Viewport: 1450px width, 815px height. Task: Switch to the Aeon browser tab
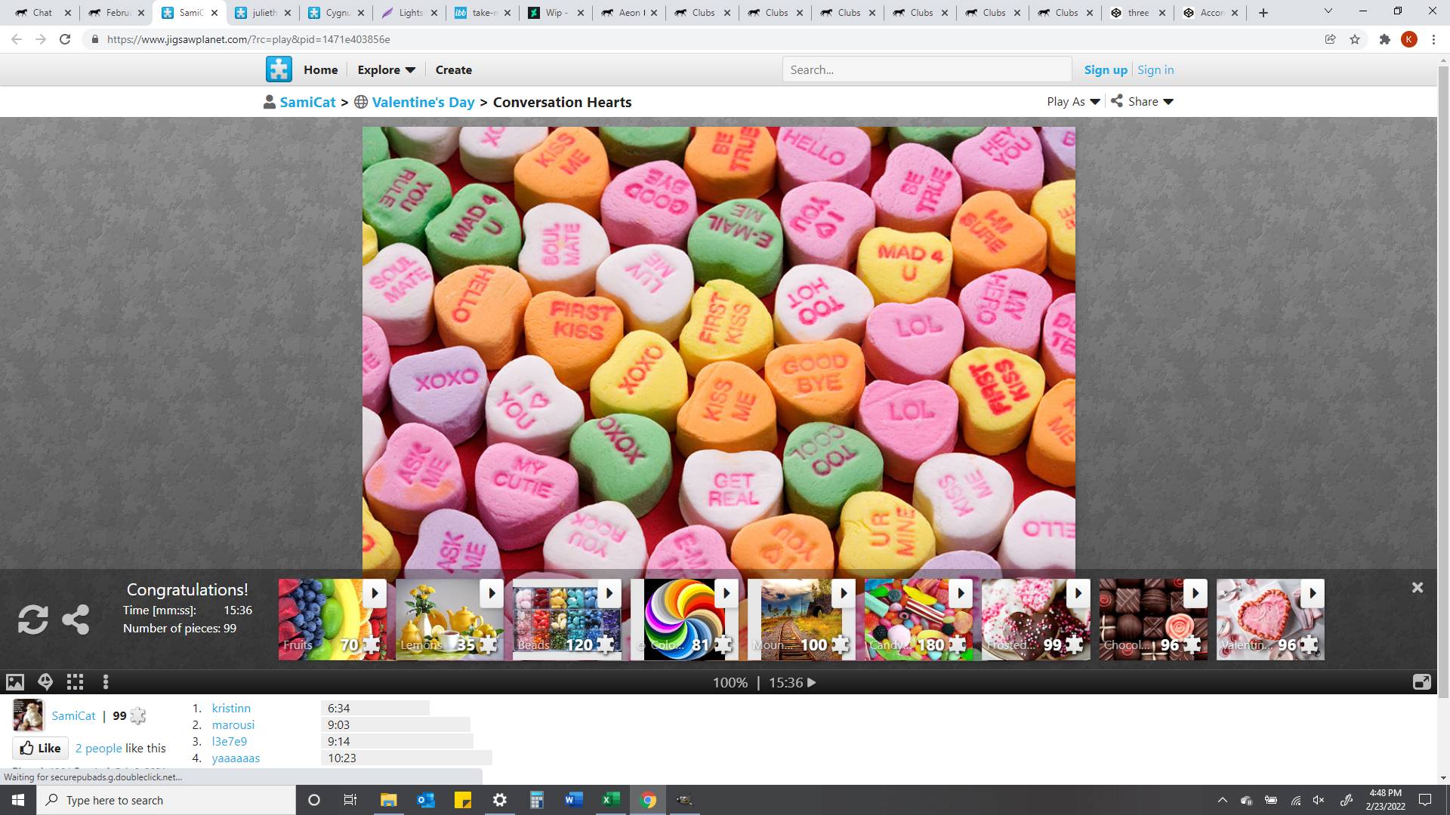coord(629,12)
